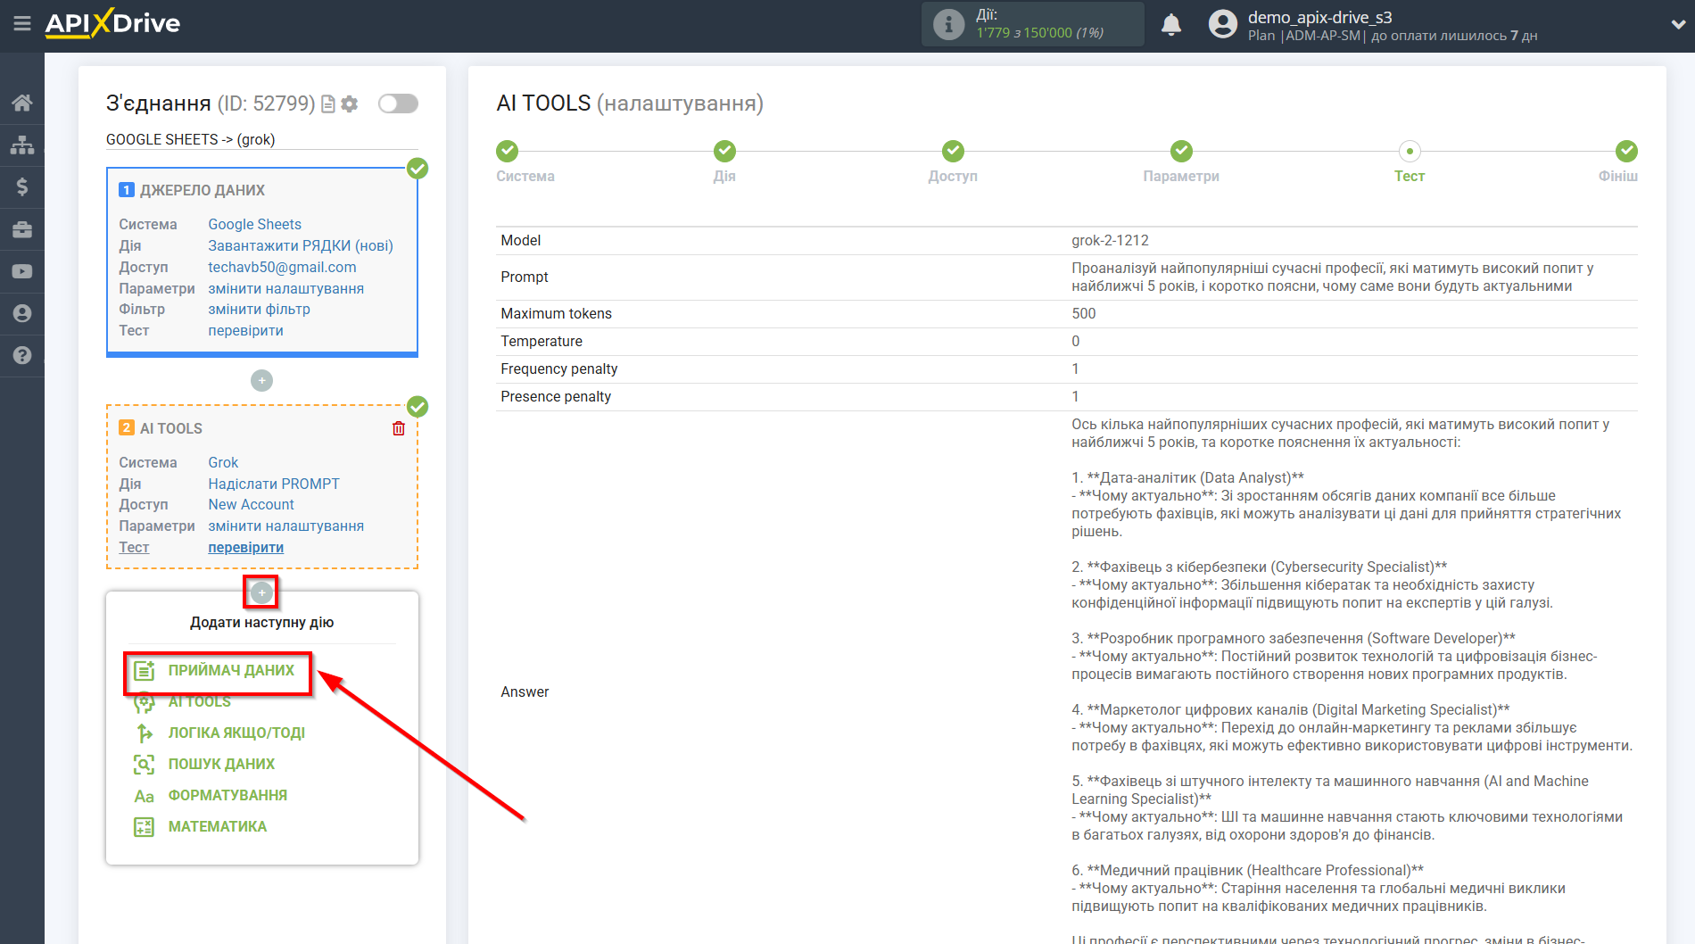Open the connections scheme icon in sidebar
1695x944 pixels.
pyautogui.click(x=22, y=143)
